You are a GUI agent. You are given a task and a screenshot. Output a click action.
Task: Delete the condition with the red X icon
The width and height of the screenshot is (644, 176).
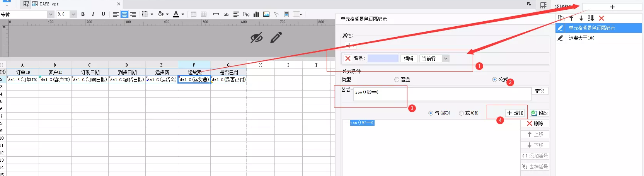coord(601,18)
